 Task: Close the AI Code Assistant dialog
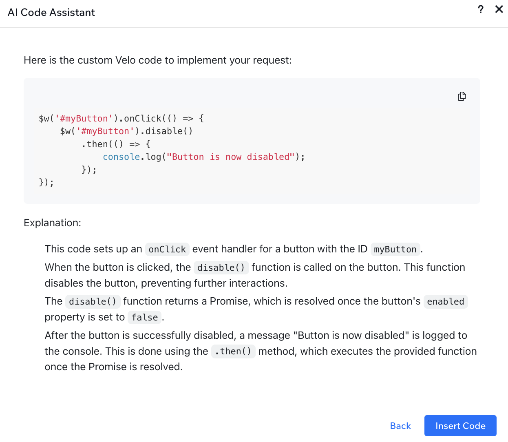(499, 9)
